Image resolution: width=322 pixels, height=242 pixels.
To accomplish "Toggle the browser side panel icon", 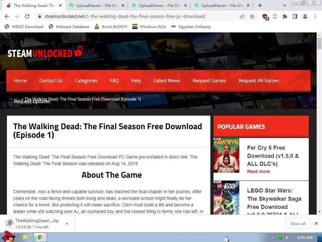I will click(x=295, y=16).
